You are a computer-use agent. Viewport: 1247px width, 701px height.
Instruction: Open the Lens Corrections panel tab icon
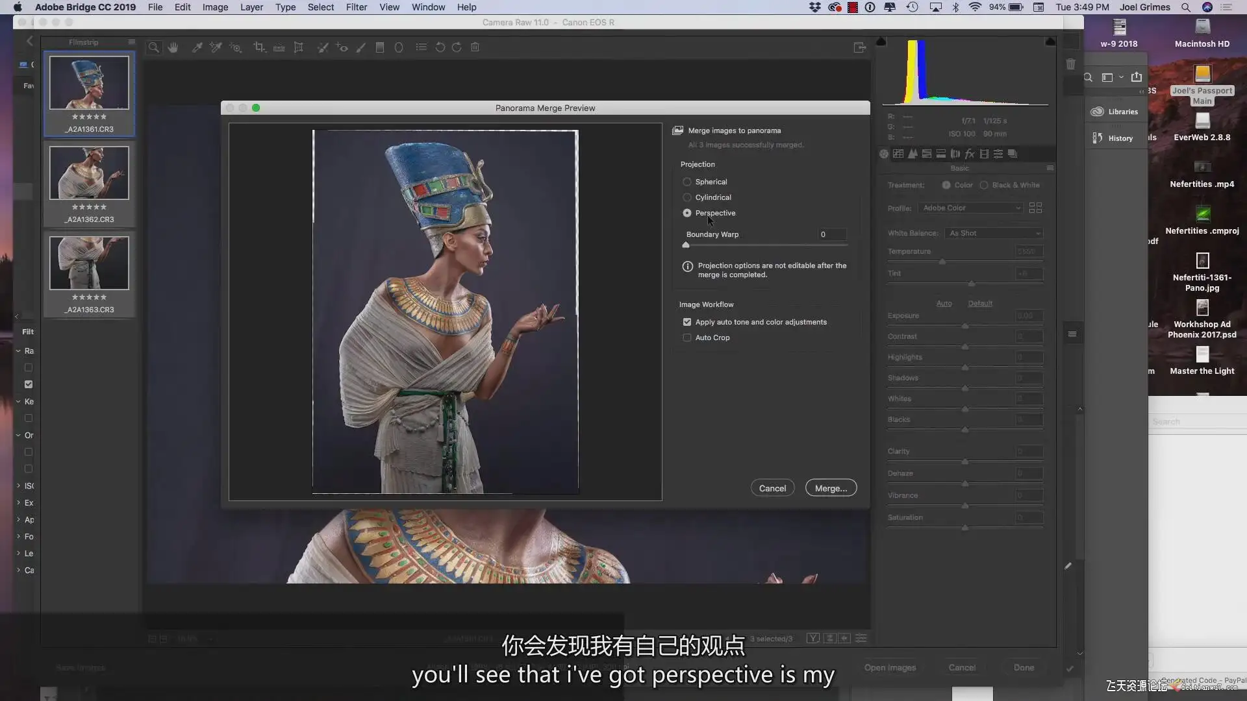[955, 154]
